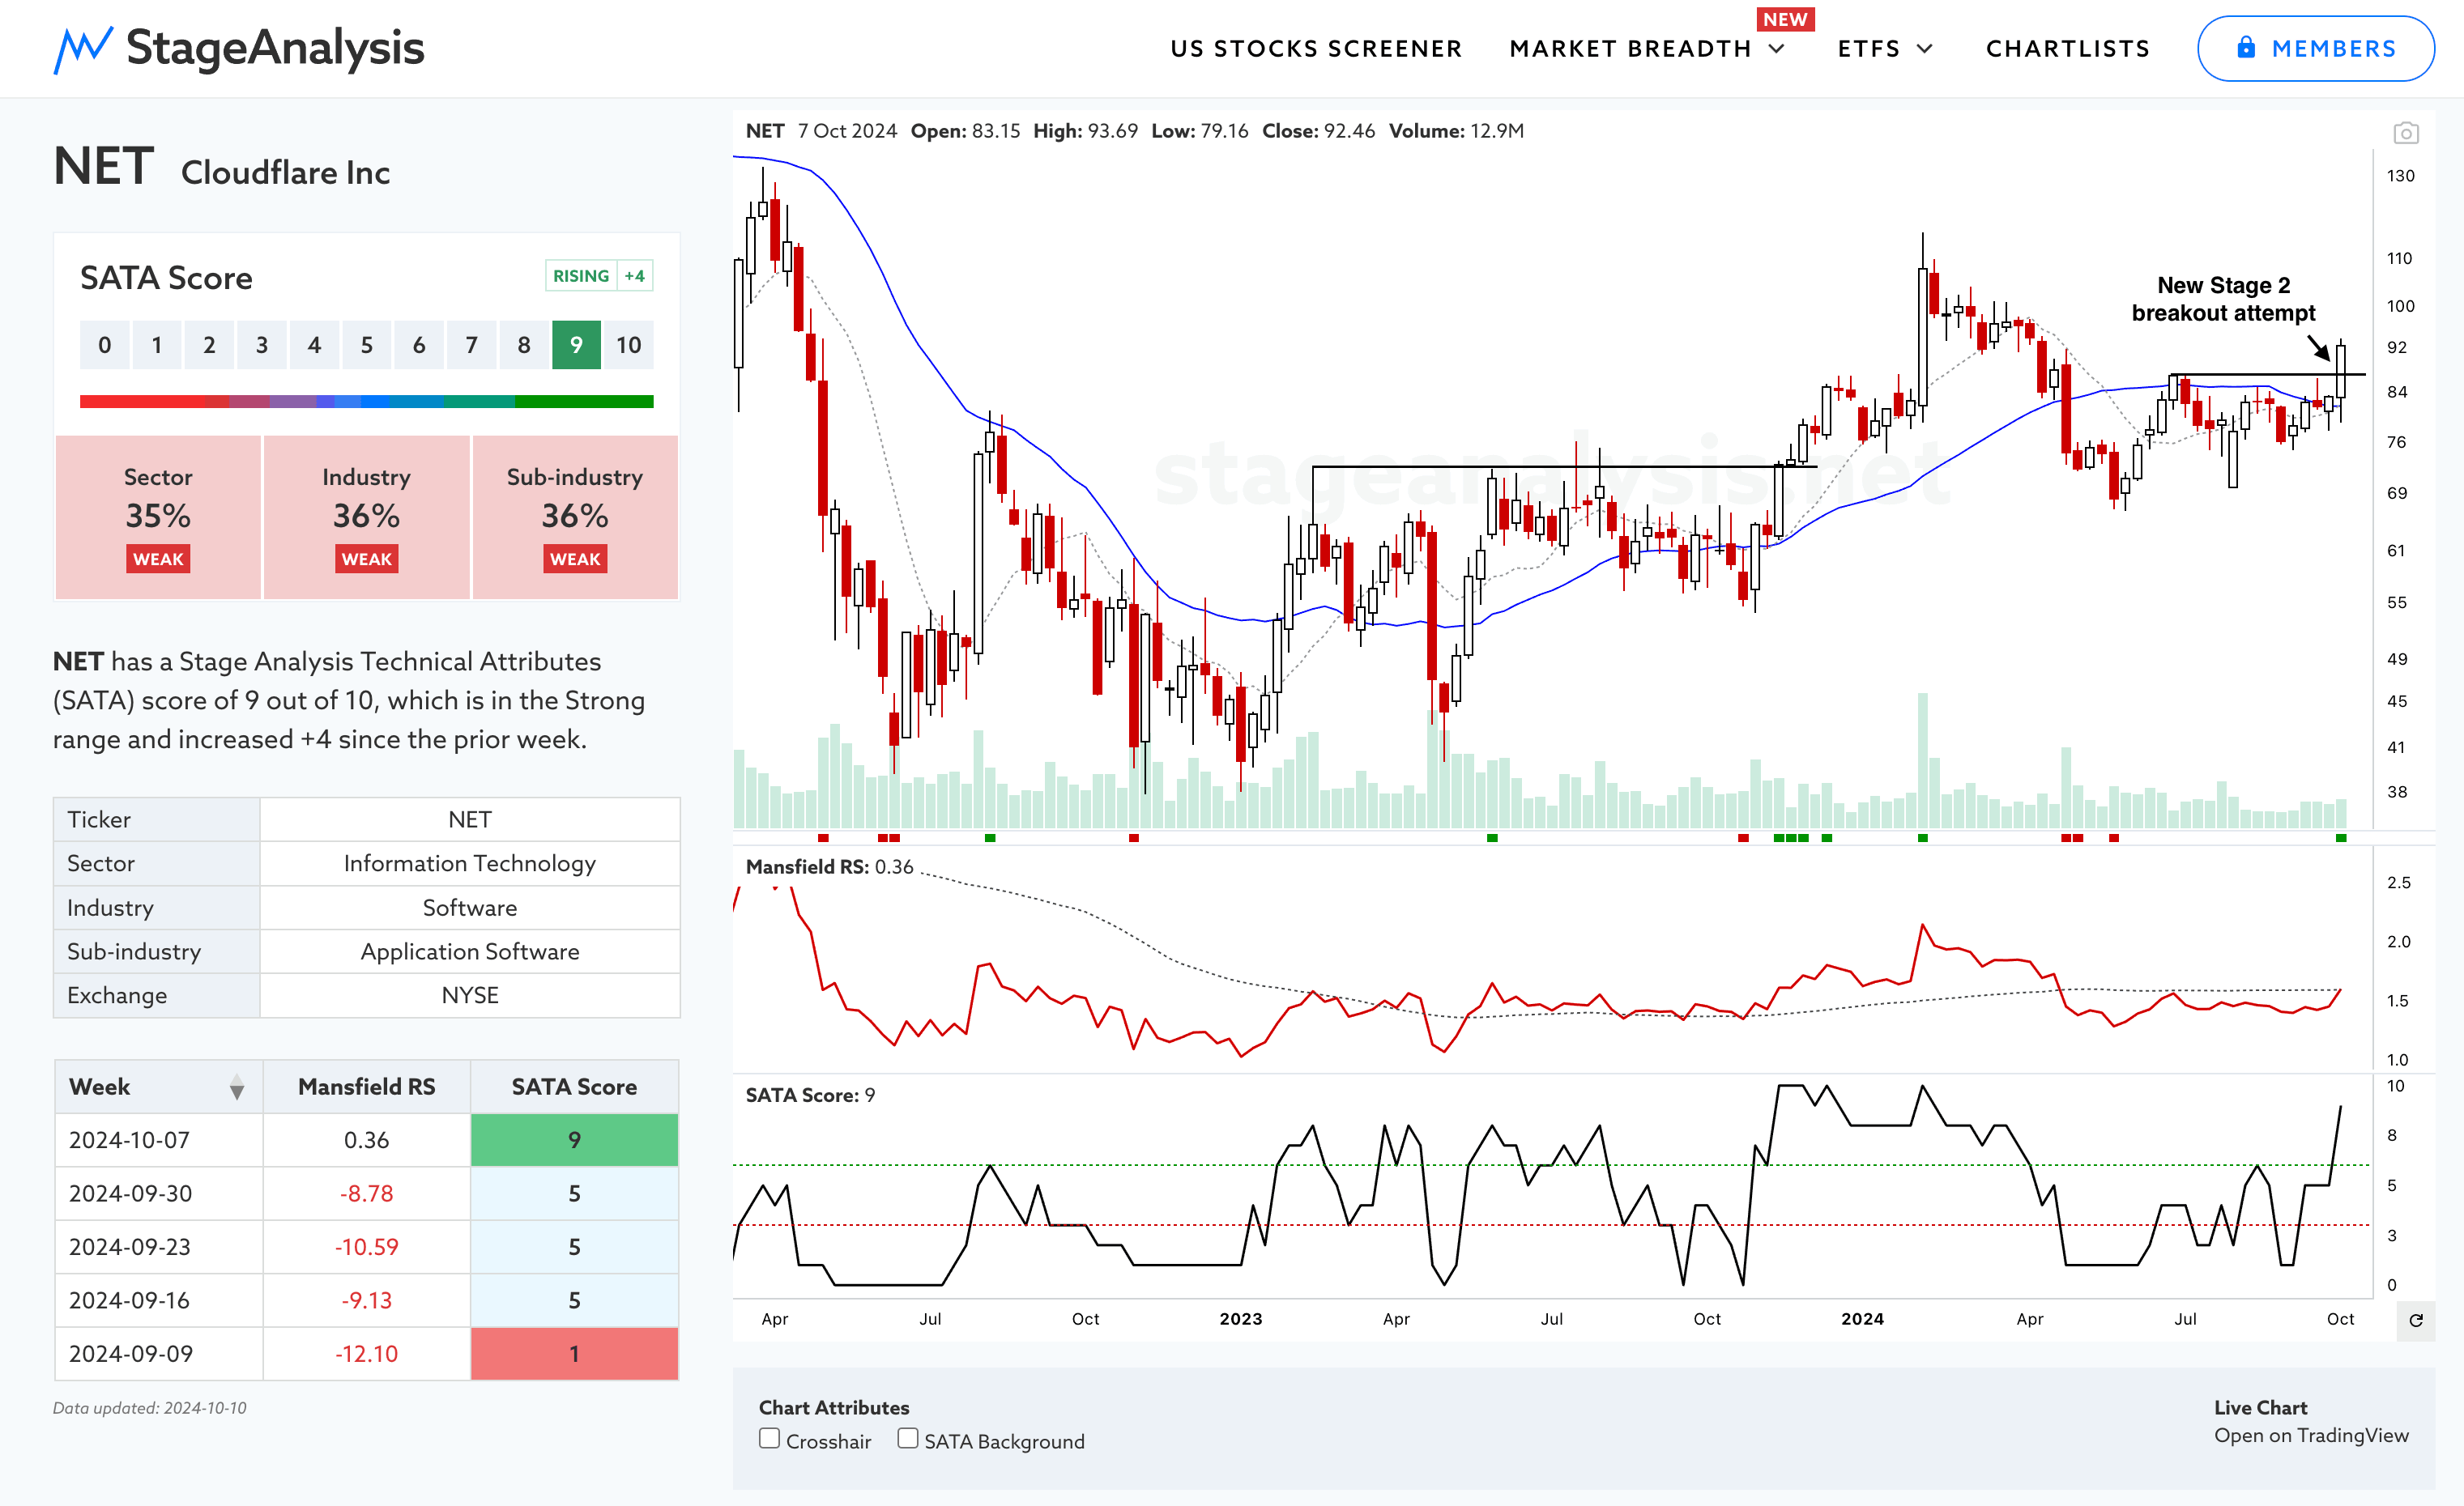2464x1506 pixels.
Task: Open the ETFs menu item
Action: (x=1868, y=48)
